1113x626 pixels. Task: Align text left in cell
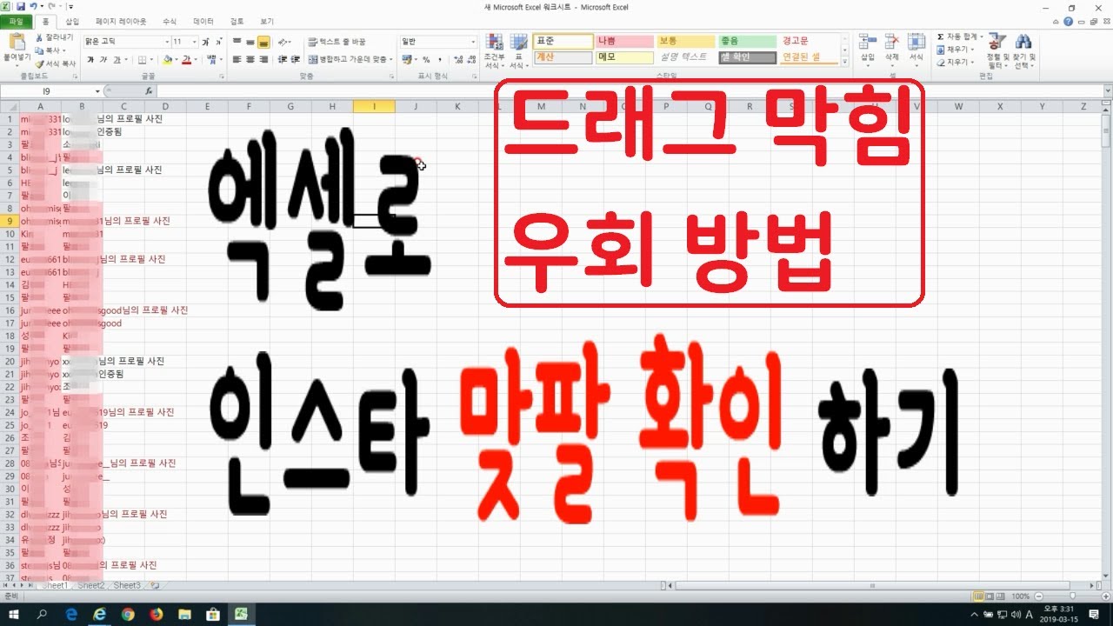pos(237,60)
